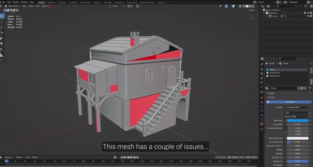The height and width of the screenshot is (167, 313).
Task: Select the Measure tool
Action: (x=2, y=55)
